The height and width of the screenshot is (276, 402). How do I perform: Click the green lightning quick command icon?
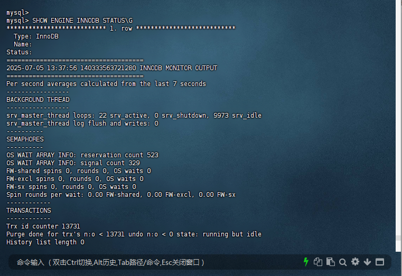pos(306,262)
